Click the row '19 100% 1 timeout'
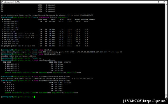The image size is (168, 104). [x=28, y=5]
